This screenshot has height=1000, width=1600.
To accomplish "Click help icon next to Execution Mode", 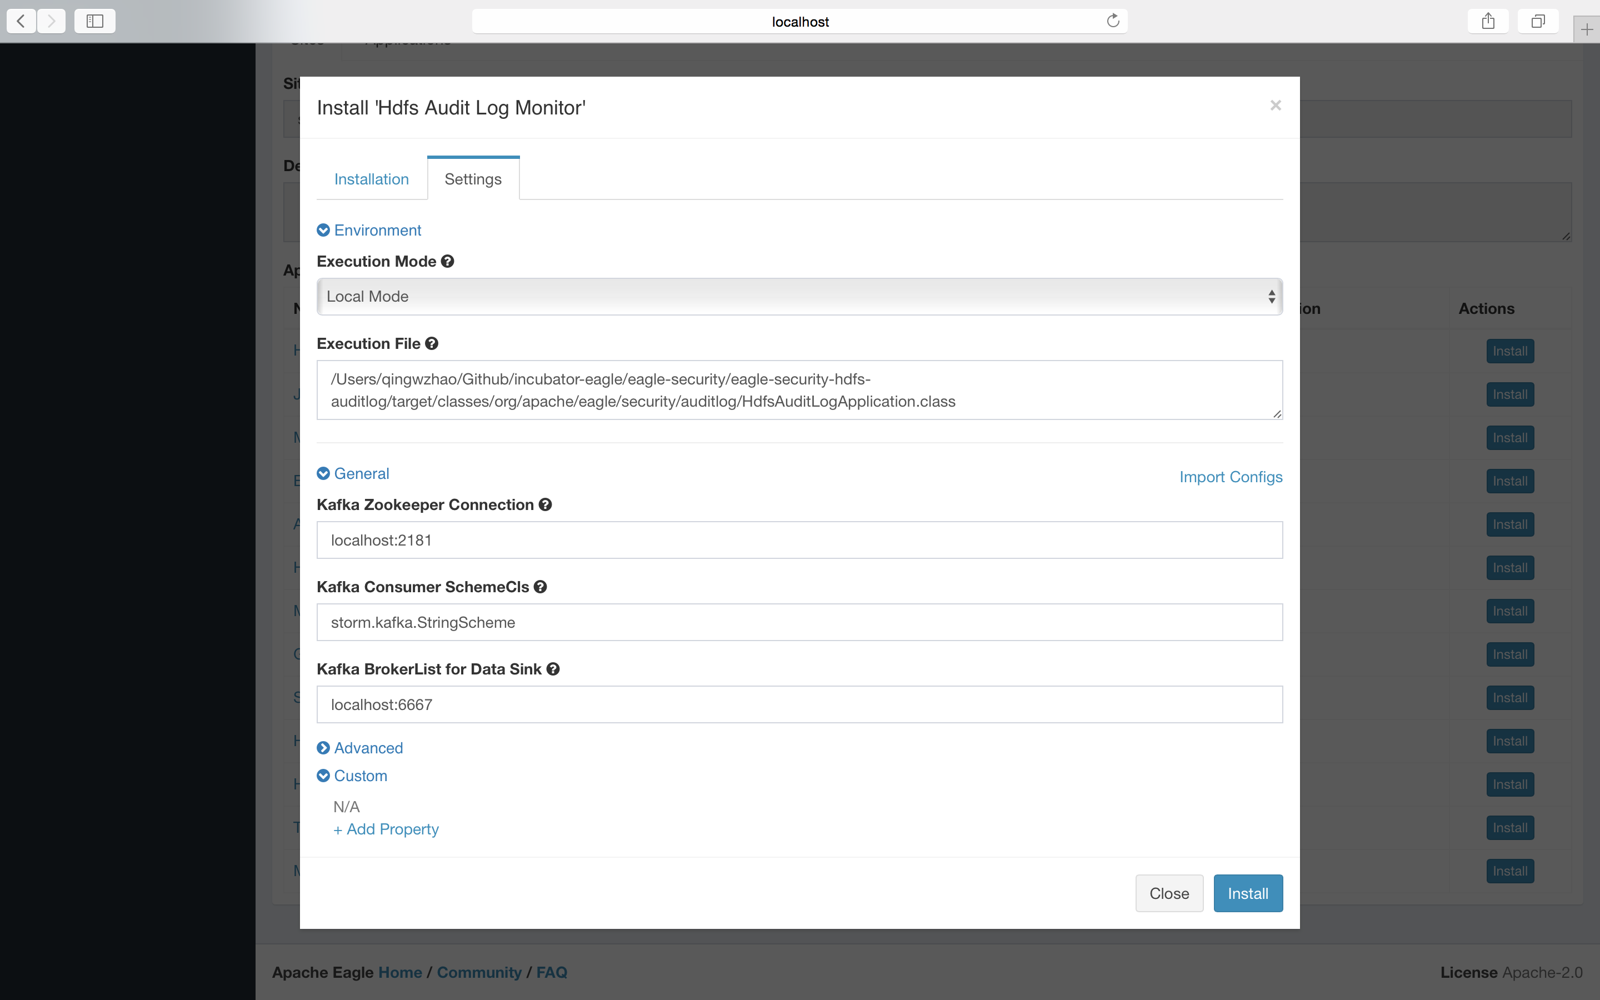I will click(x=448, y=261).
